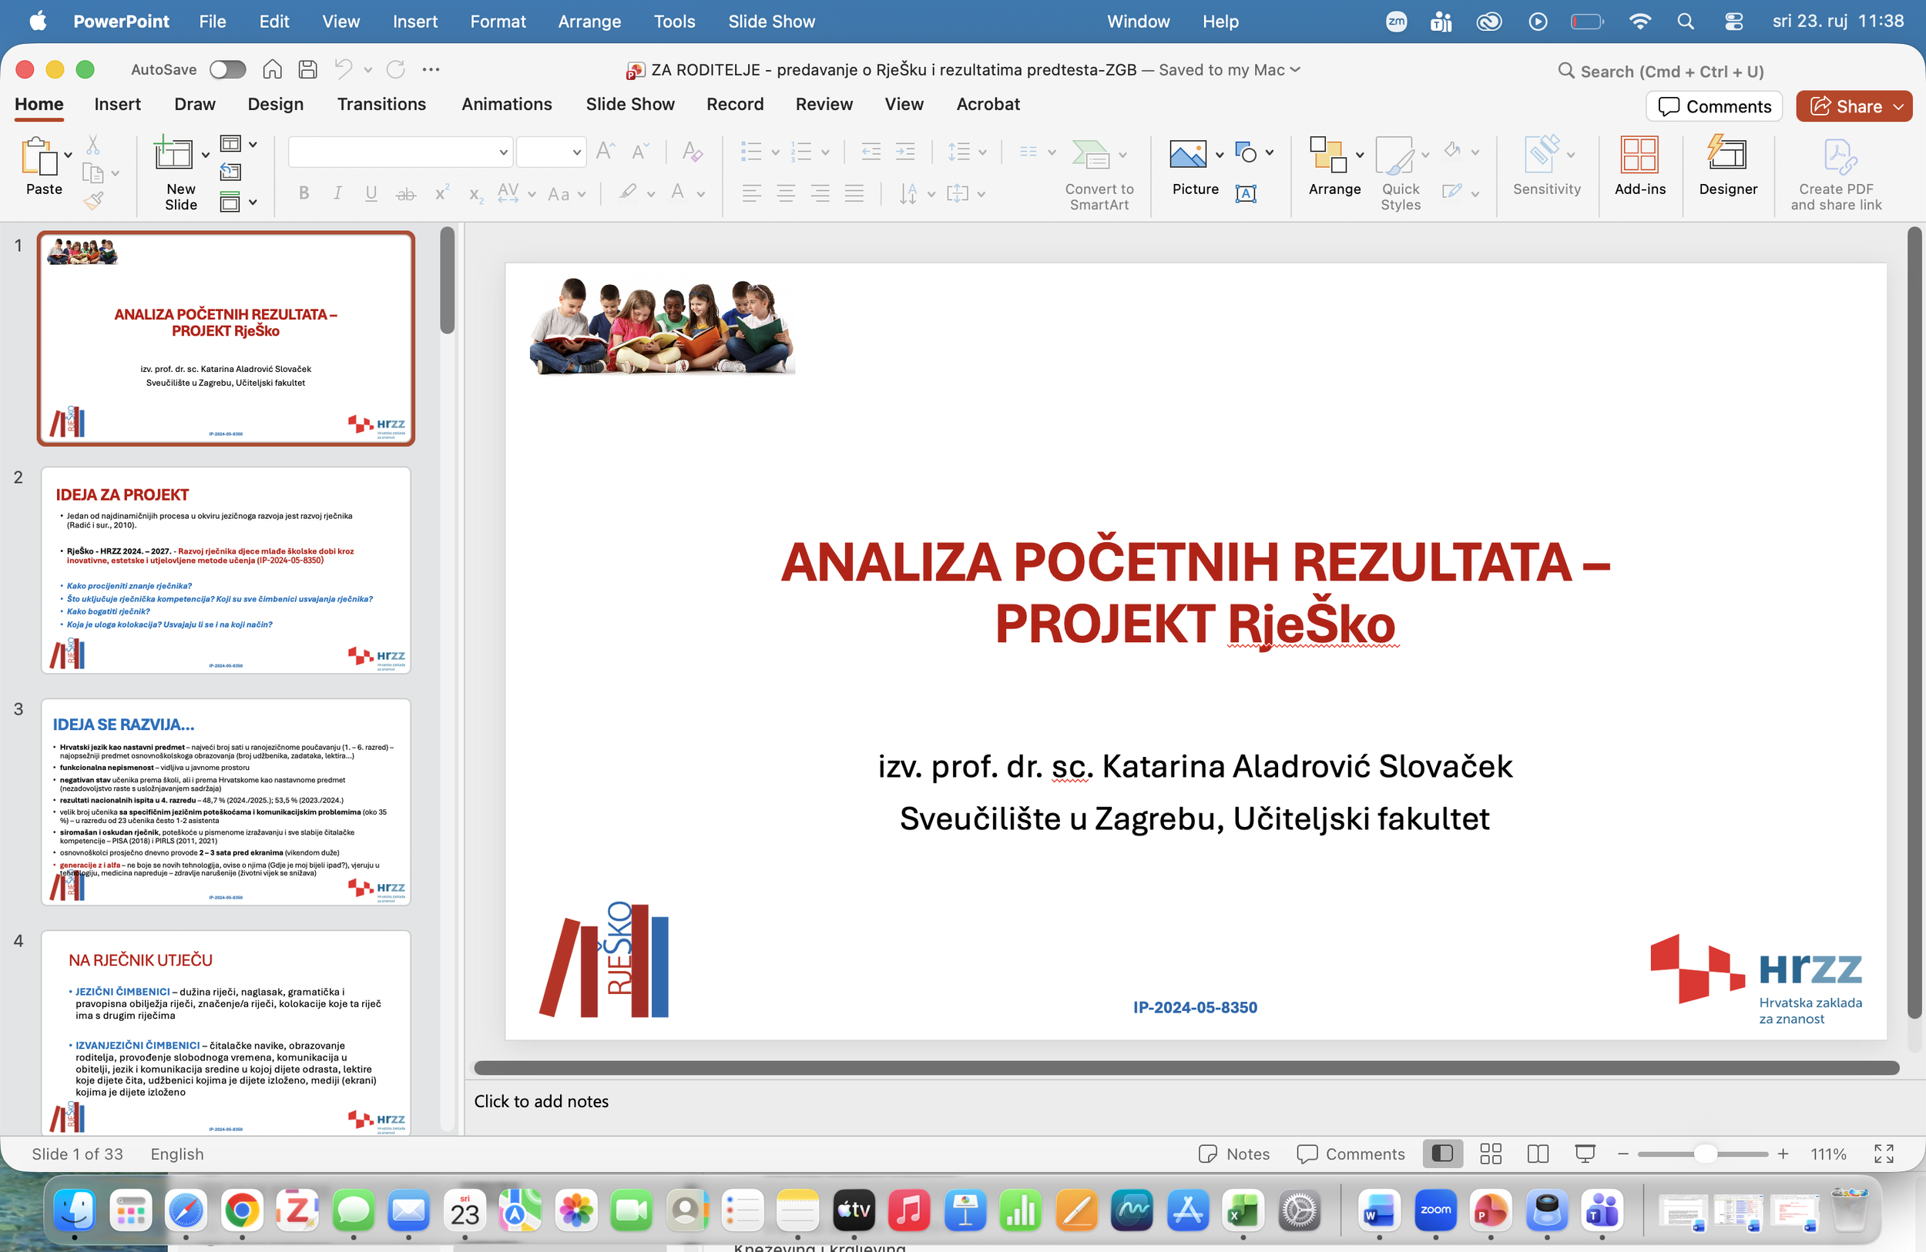The width and height of the screenshot is (1926, 1252).
Task: Open Spotlight search in menu bar
Action: 1686,22
